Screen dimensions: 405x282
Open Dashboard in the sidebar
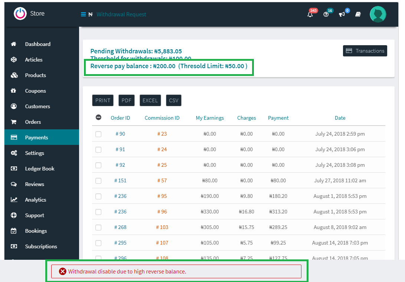pyautogui.click(x=37, y=44)
